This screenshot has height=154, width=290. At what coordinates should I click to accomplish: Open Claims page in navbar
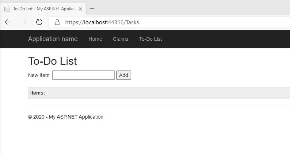point(120,39)
